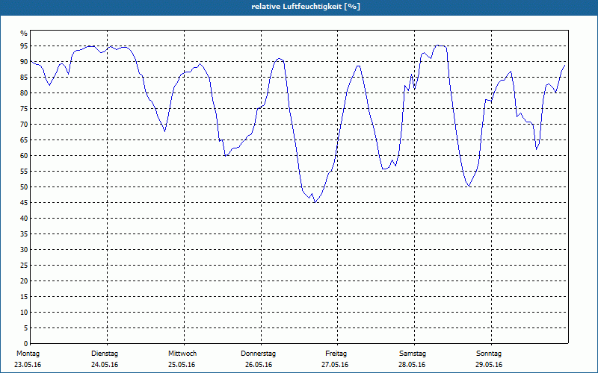Click the date '27.05.16'
The image size is (598, 373).
click(x=335, y=365)
